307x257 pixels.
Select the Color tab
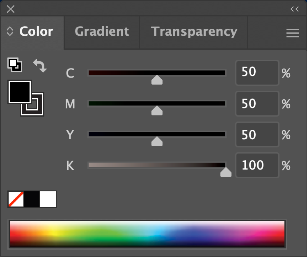pyautogui.click(x=36, y=32)
